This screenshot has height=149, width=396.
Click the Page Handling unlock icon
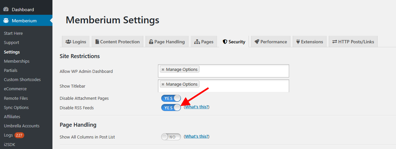point(151,42)
